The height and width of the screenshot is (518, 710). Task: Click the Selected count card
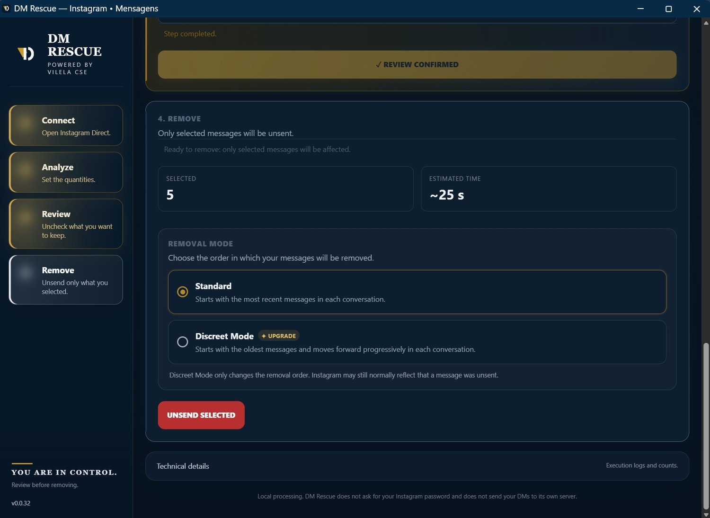pos(285,188)
